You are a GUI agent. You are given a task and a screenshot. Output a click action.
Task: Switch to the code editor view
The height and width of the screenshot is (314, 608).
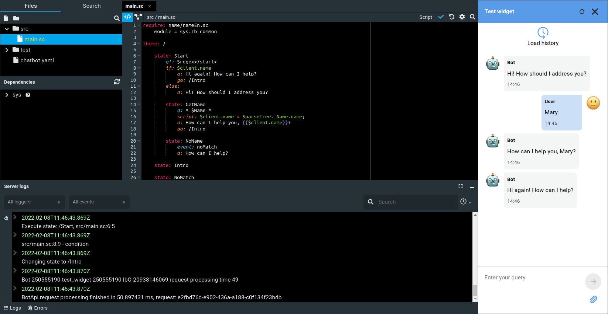[127, 17]
